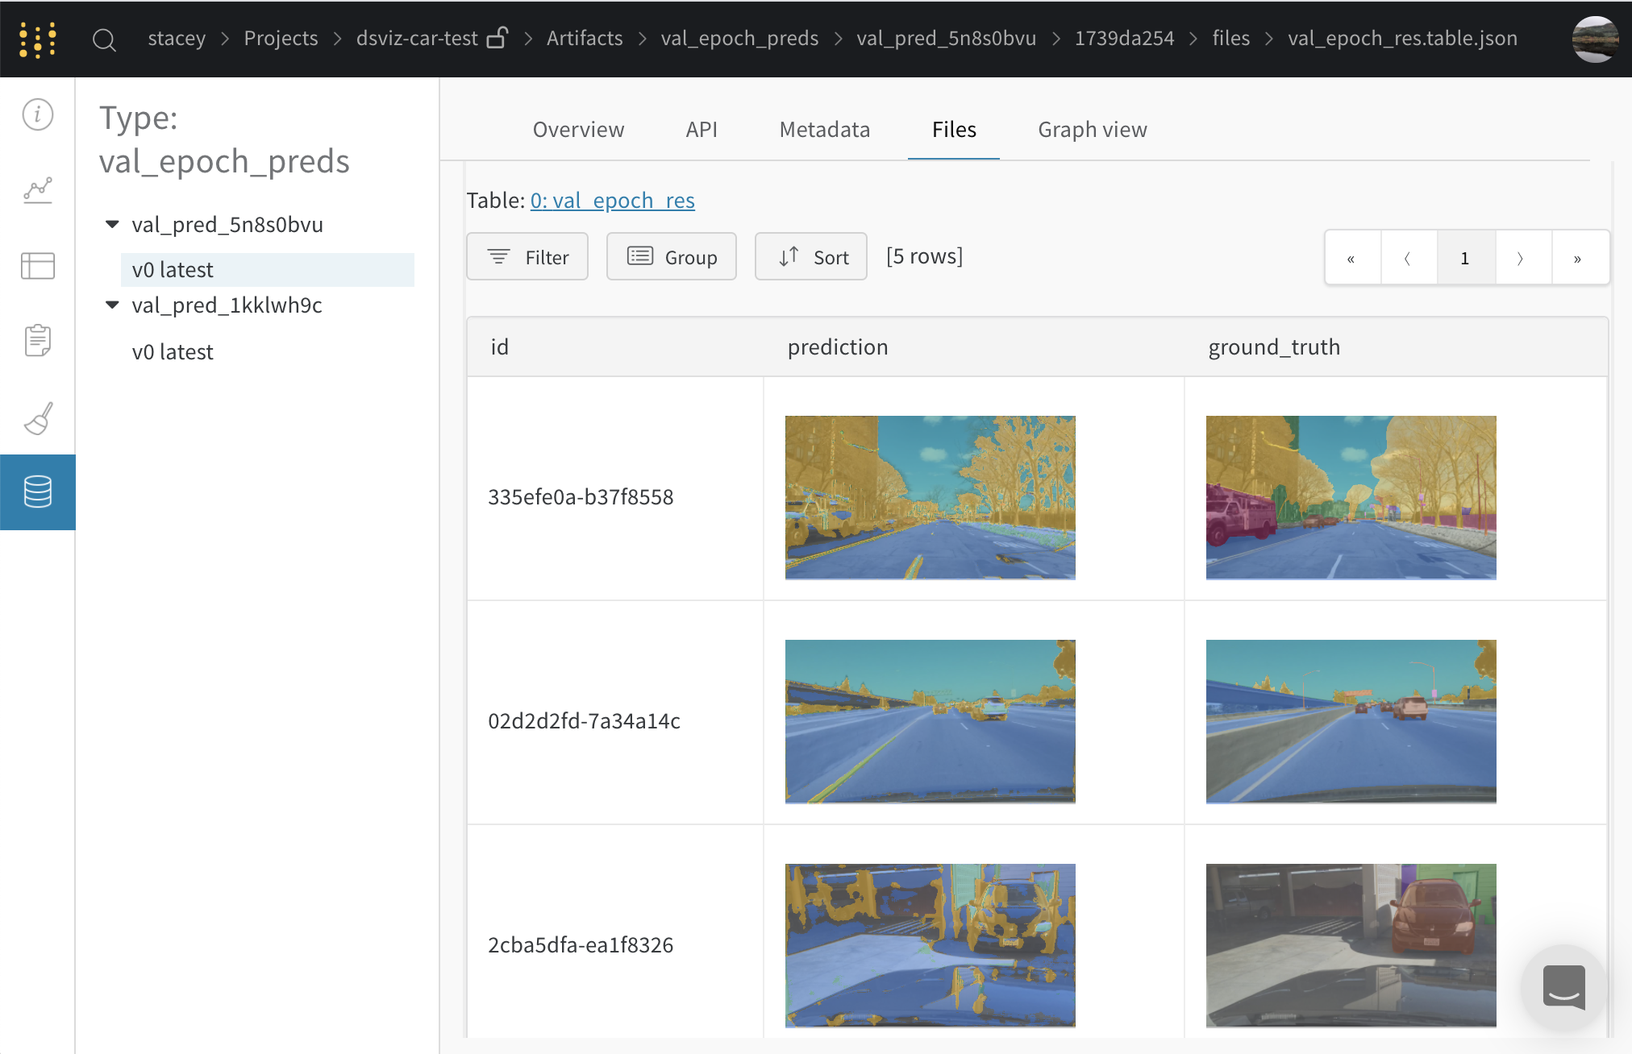This screenshot has height=1054, width=1632.
Task: Open the Weights & Biases home logo
Action: (38, 39)
